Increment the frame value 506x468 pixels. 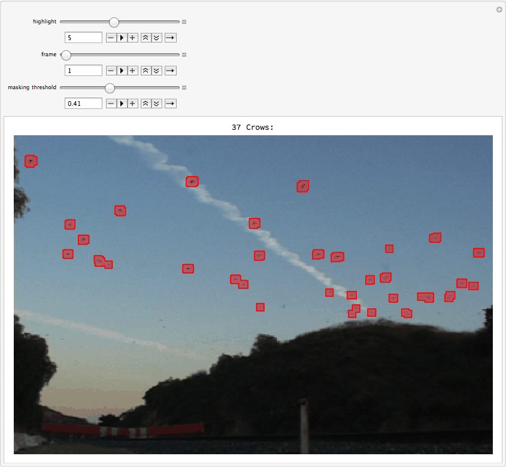point(132,70)
